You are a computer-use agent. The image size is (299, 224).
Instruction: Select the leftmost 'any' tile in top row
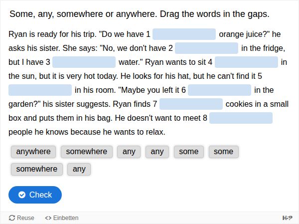click(x=129, y=152)
